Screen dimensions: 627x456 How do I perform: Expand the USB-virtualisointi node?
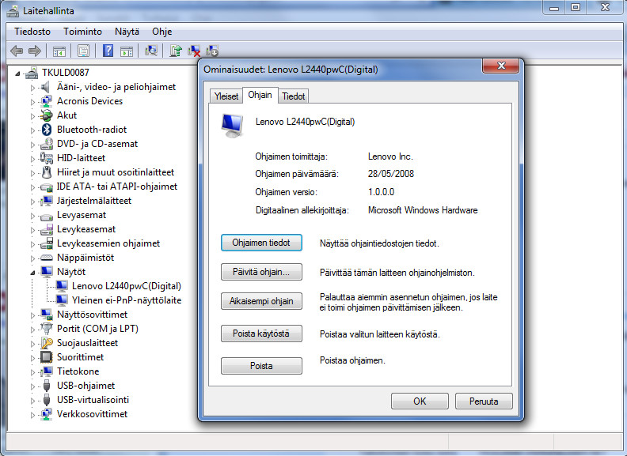pos(32,400)
